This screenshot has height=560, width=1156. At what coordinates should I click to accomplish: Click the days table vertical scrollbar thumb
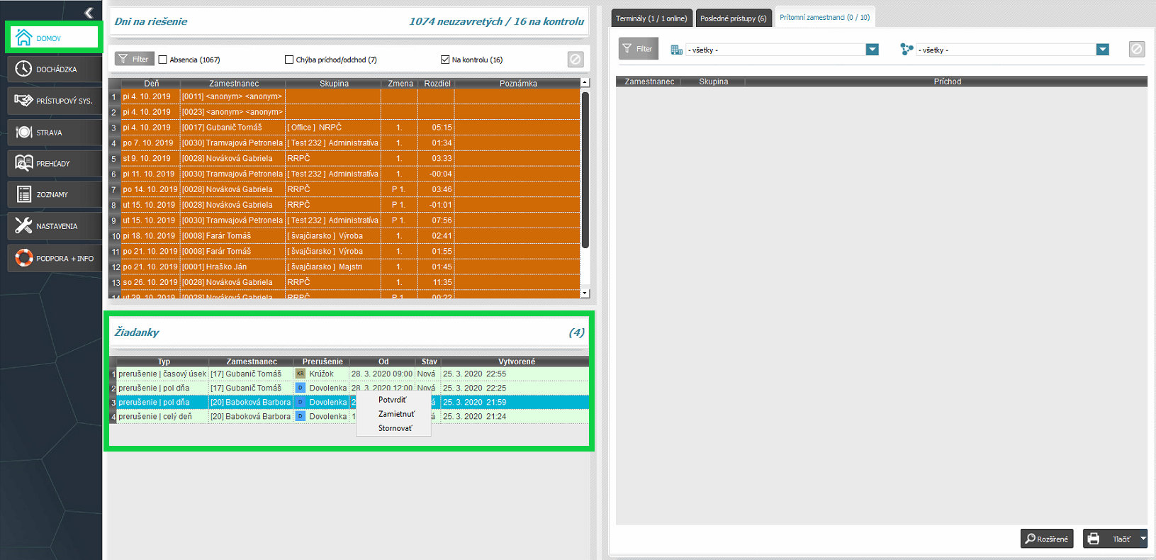585,170
